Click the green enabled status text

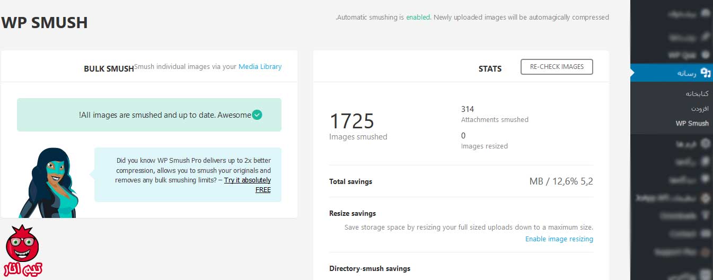pyautogui.click(x=418, y=17)
